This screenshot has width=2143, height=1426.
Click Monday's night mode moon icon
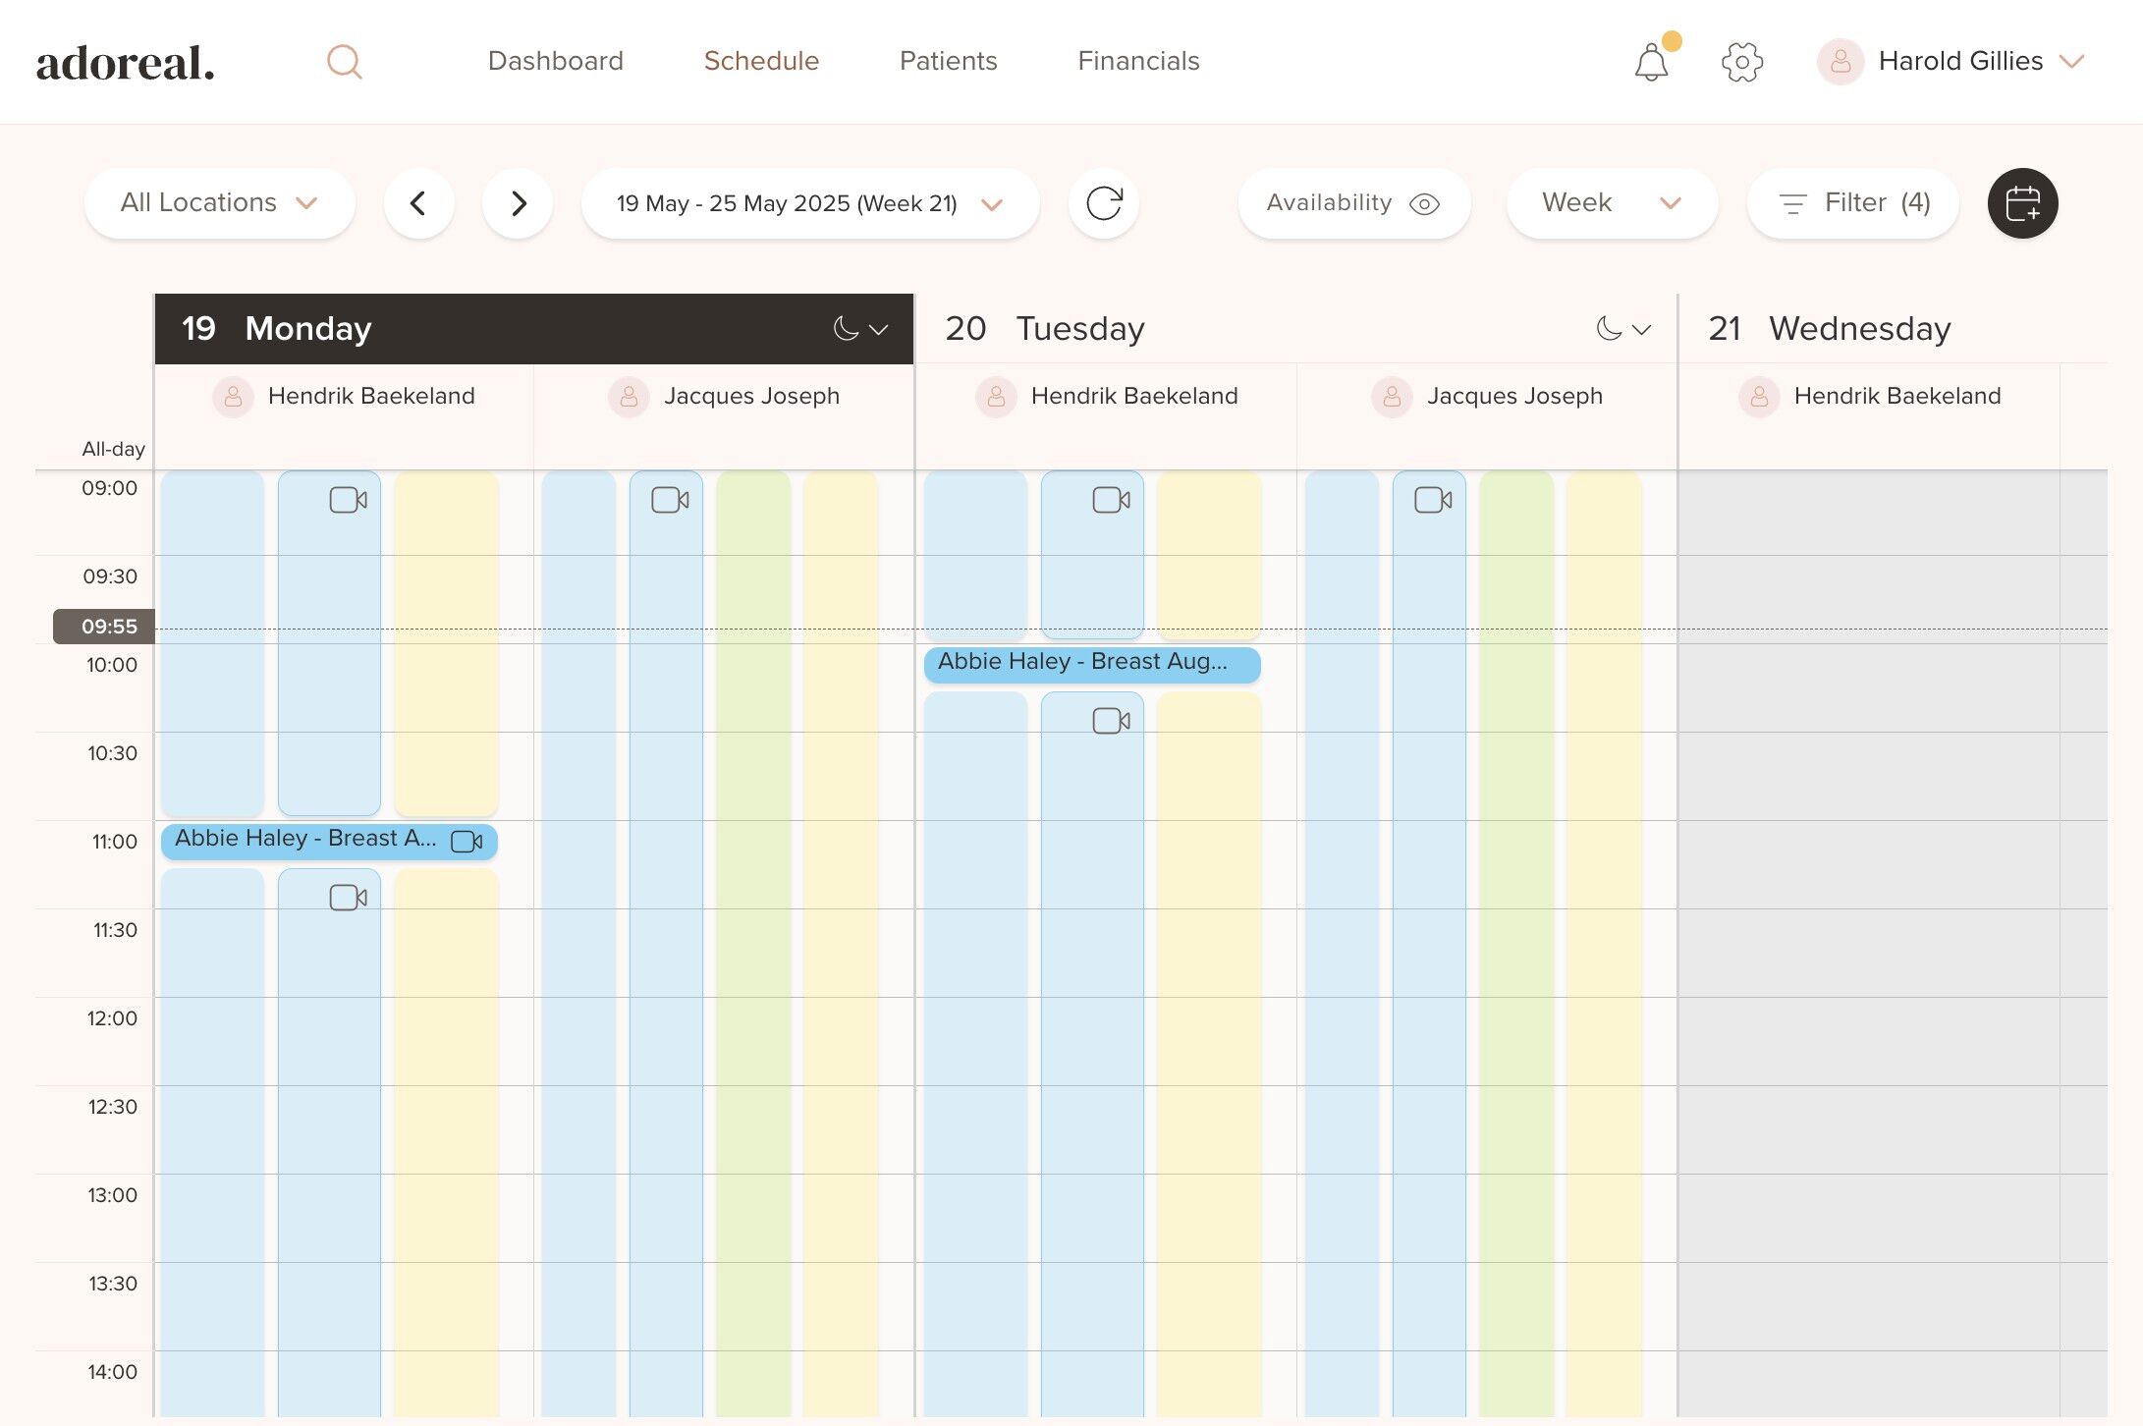coord(847,329)
